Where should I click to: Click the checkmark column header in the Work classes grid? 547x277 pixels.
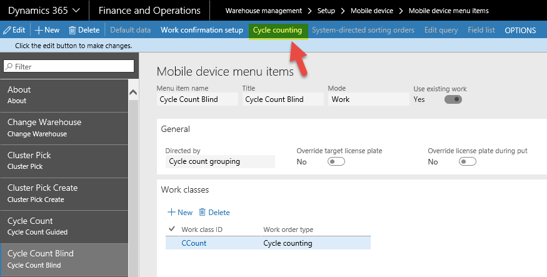tap(172, 229)
